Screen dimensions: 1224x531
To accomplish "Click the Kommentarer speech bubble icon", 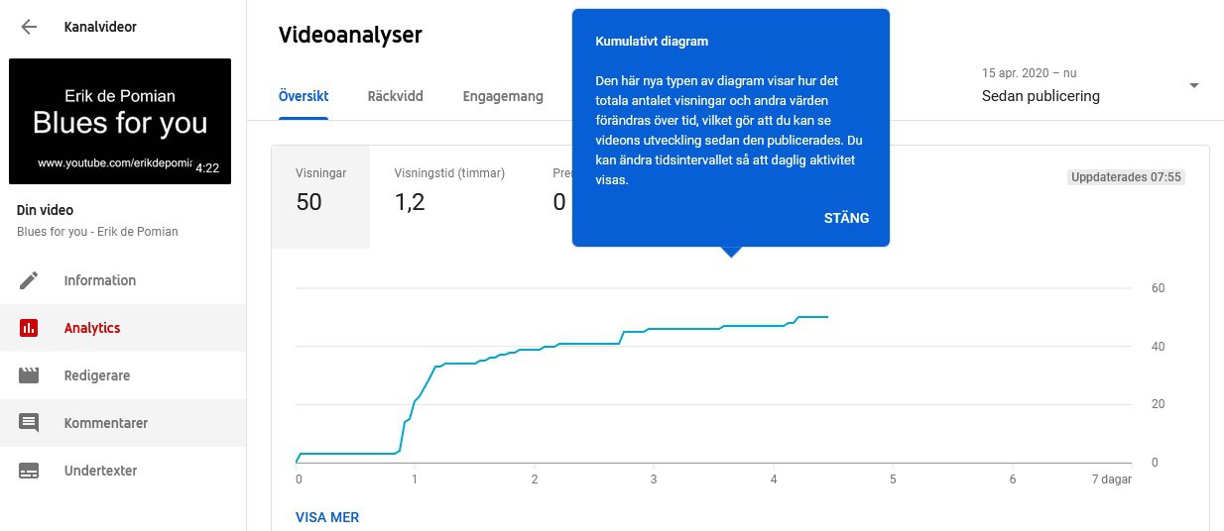I will (29, 423).
